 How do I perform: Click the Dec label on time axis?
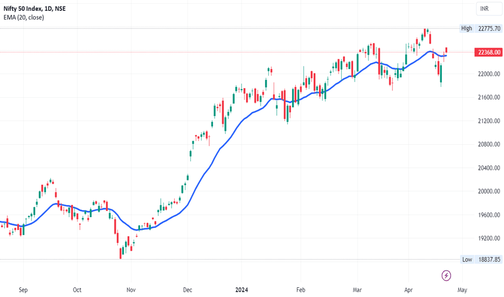[188, 290]
